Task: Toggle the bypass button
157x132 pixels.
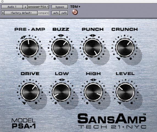Action: tap(60, 7)
